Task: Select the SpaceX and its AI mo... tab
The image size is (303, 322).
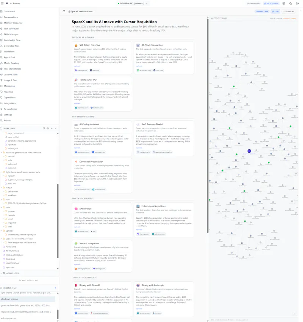Action: pos(81,11)
